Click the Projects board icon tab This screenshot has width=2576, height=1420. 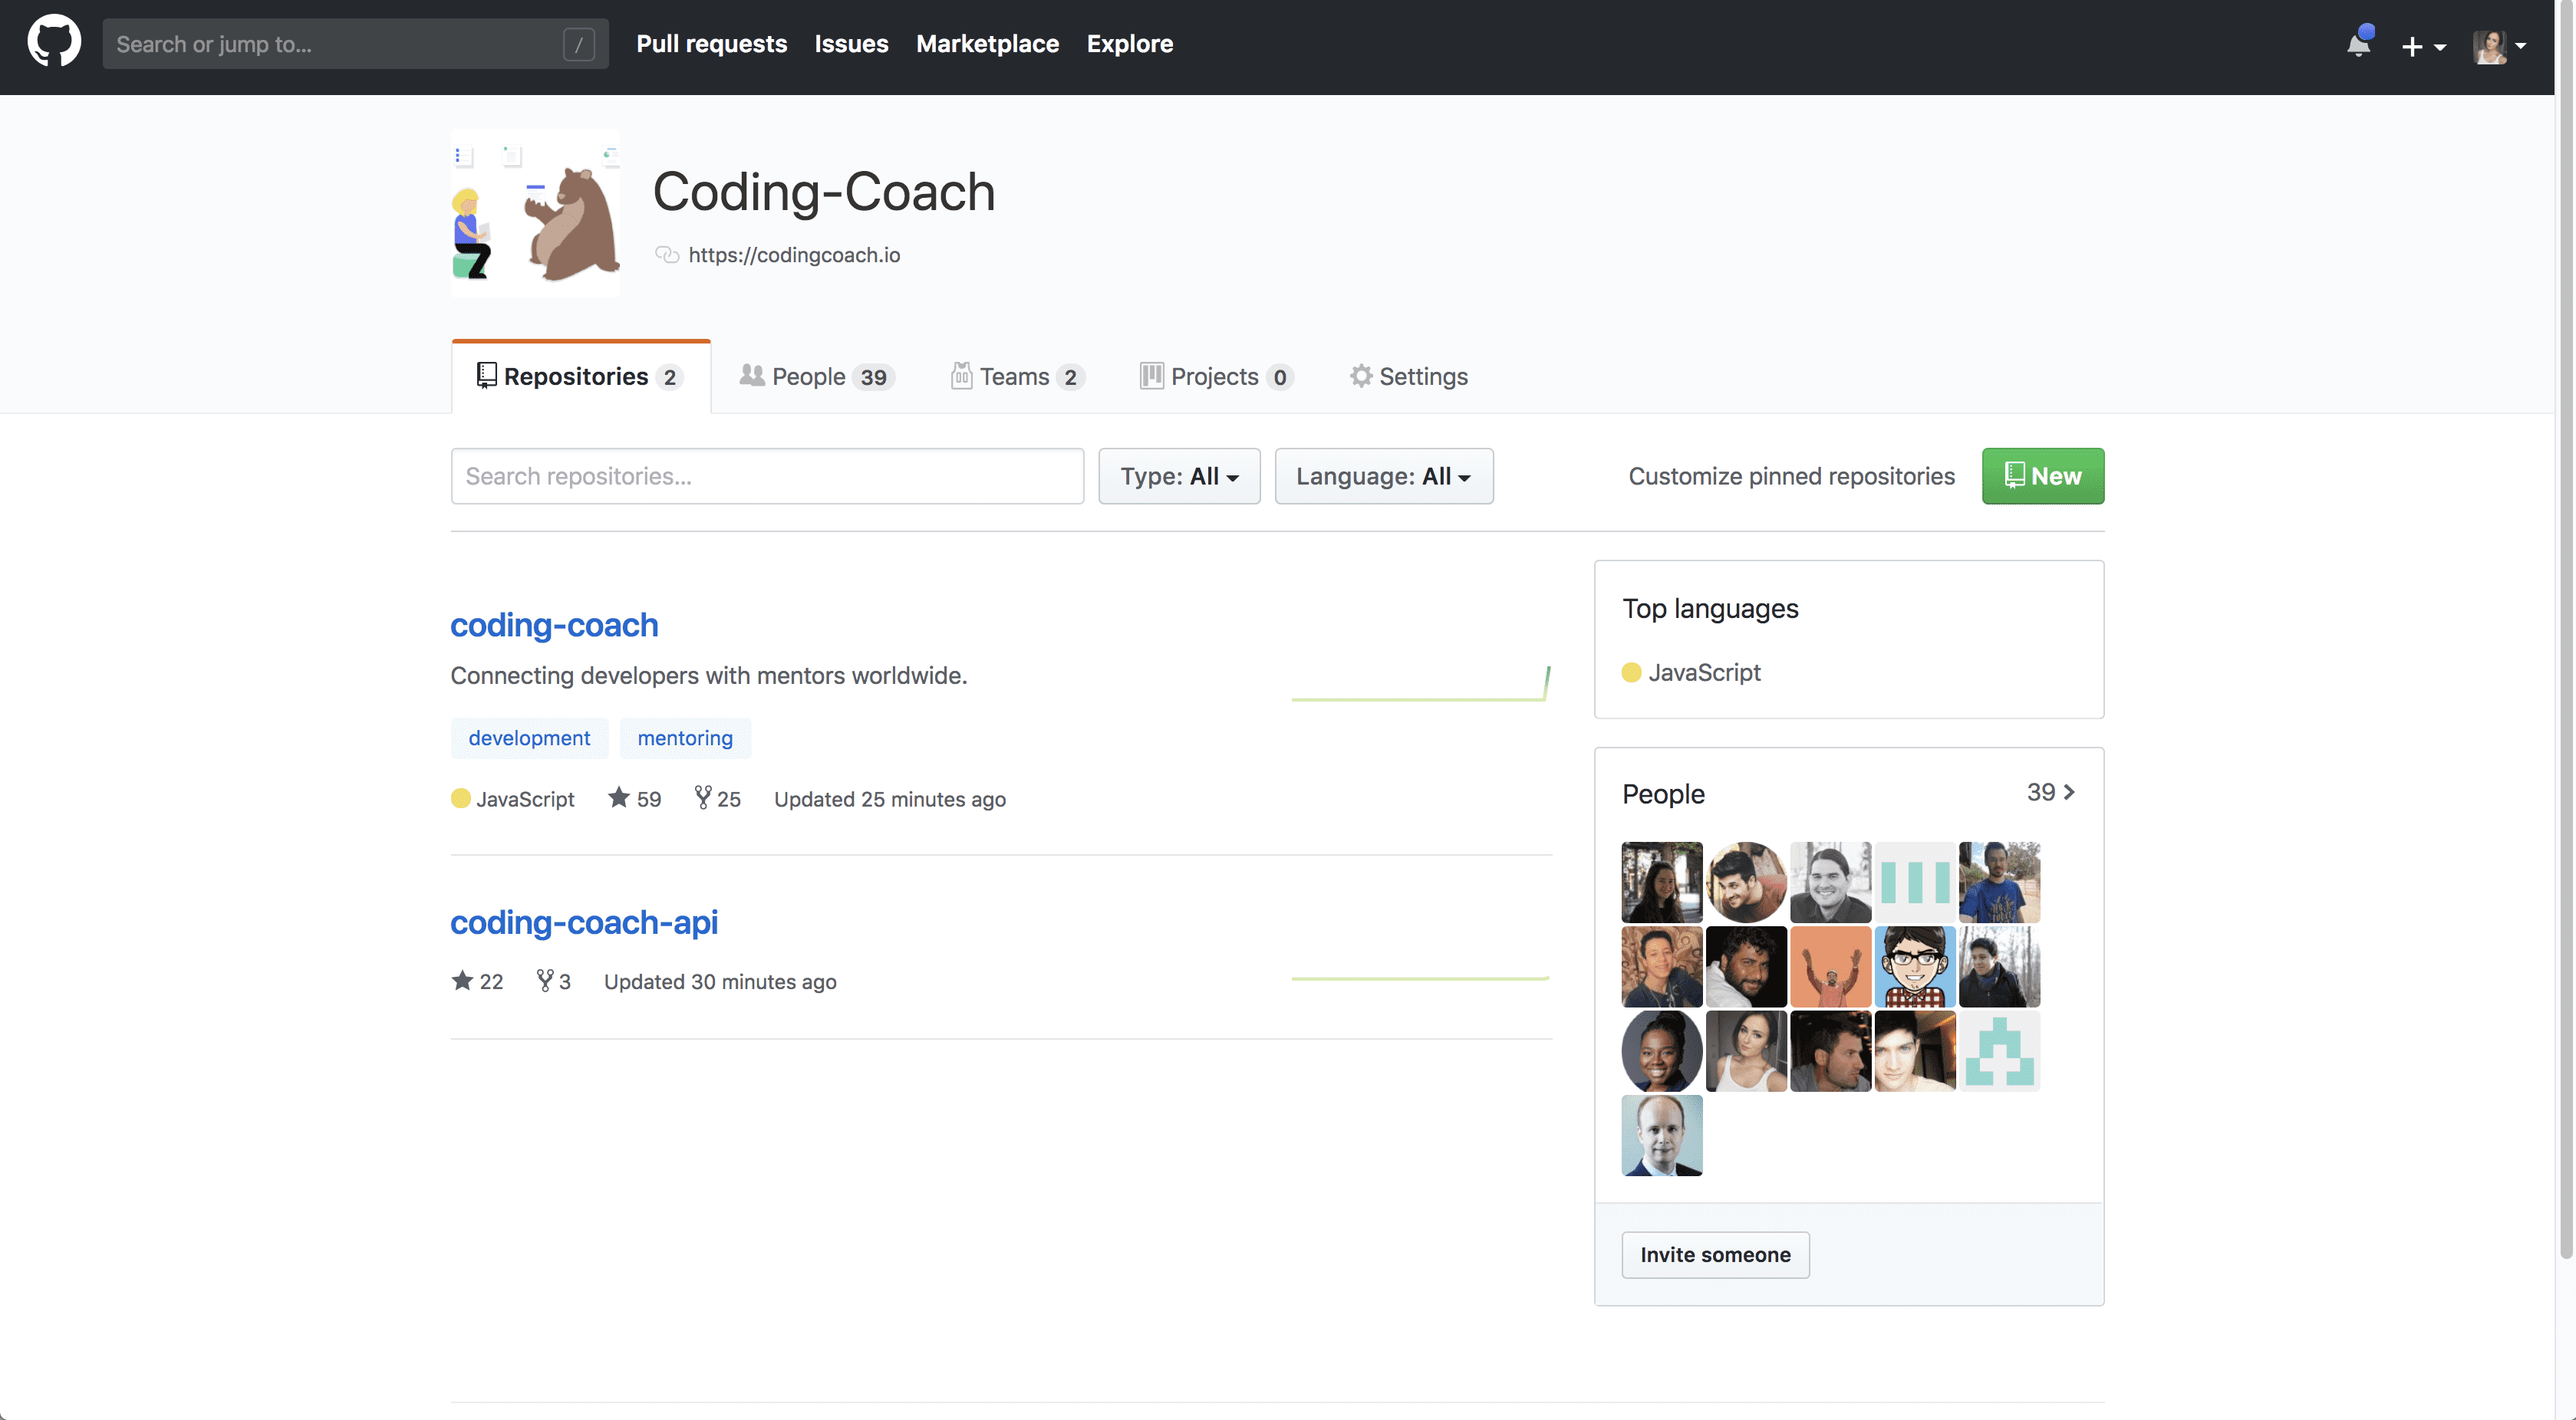(x=1152, y=376)
